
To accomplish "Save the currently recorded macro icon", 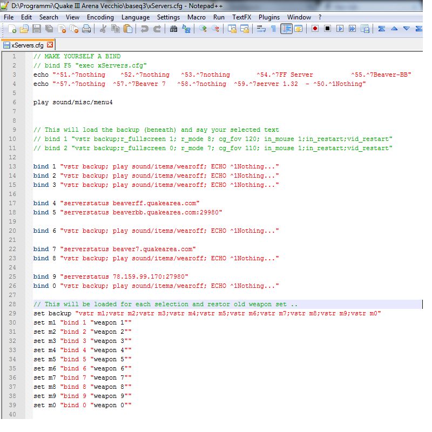I will (x=365, y=29).
